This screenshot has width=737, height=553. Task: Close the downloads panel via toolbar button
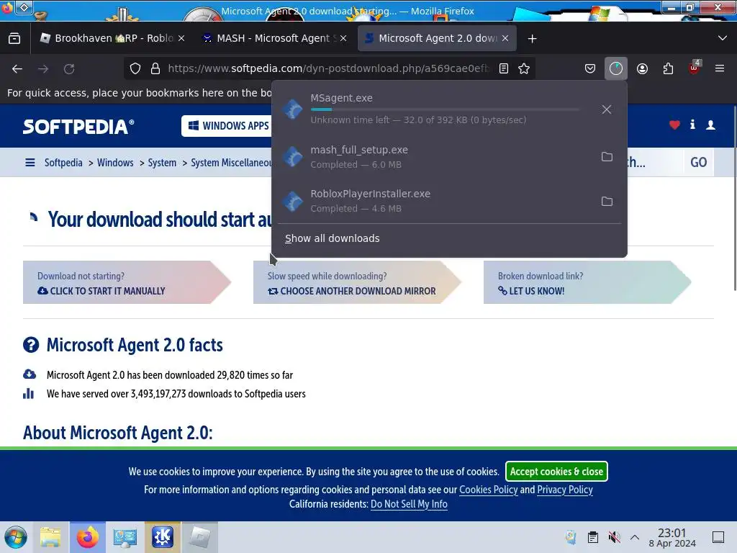[616, 68]
